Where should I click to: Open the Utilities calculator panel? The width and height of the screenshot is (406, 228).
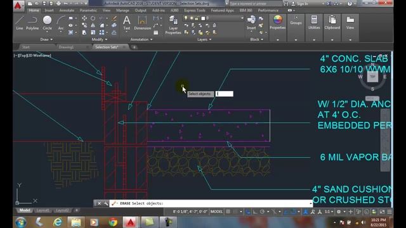tap(314, 22)
